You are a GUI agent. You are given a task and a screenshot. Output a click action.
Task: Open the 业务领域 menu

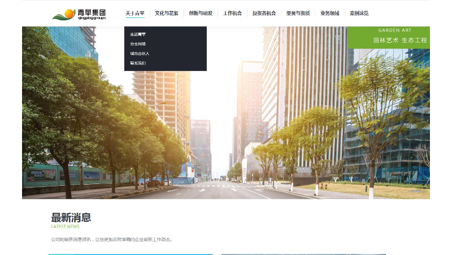pos(330,13)
